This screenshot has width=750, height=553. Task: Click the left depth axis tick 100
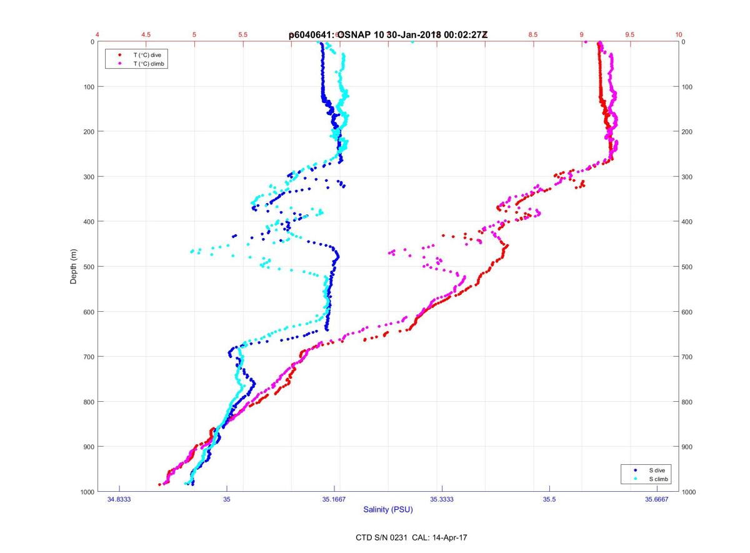click(89, 87)
